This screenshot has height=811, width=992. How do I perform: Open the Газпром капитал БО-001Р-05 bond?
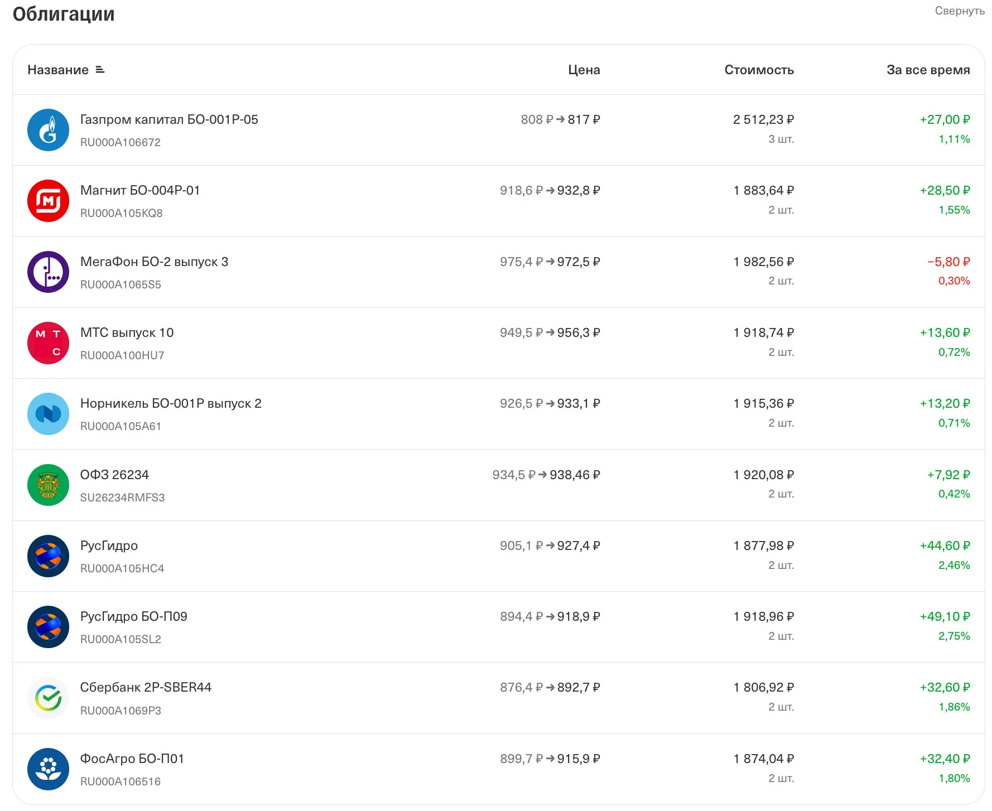pyautogui.click(x=169, y=119)
